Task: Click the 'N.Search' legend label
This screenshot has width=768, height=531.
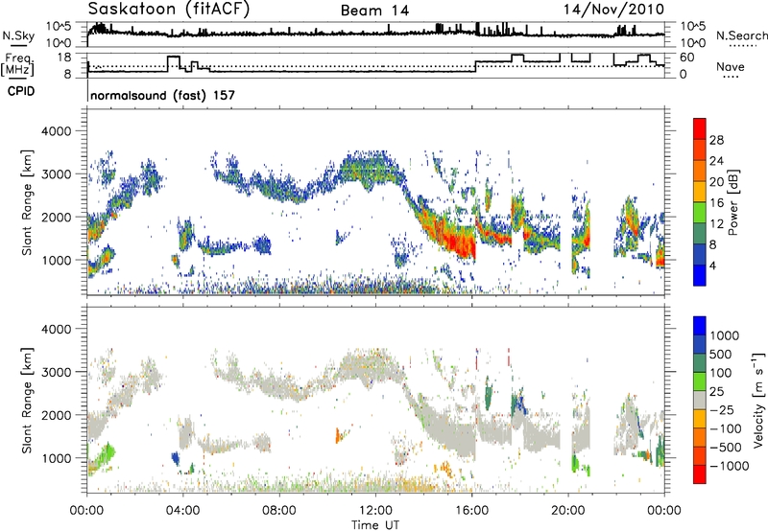Action: pos(742,35)
